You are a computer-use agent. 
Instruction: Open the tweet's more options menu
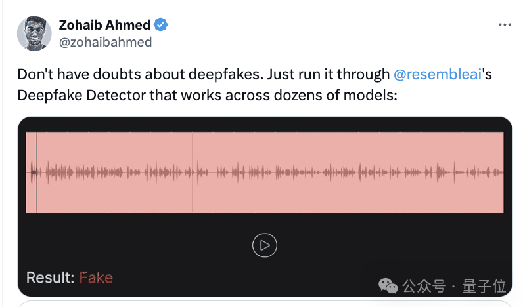(504, 25)
